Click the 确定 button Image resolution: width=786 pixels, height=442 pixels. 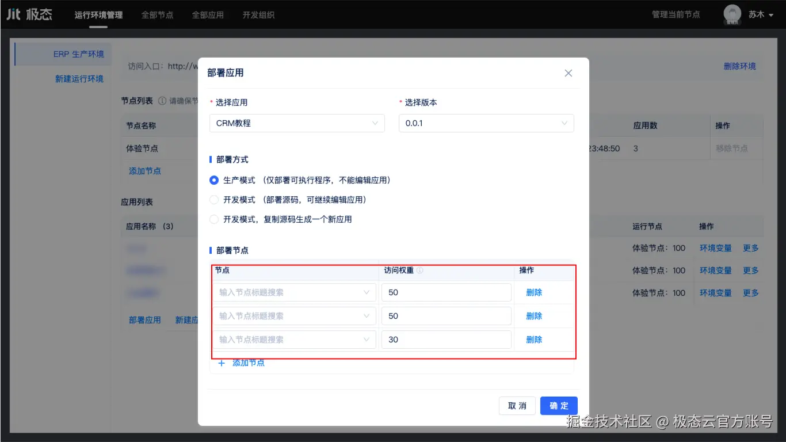click(559, 406)
